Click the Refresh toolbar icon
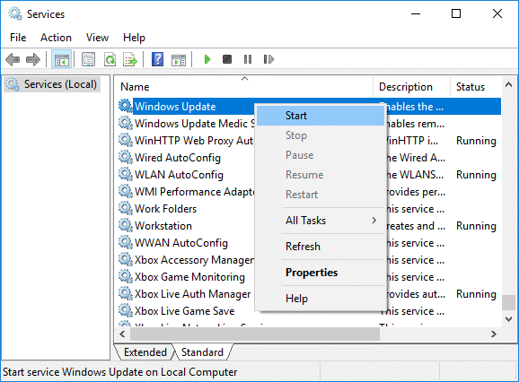This screenshot has width=519, height=382. (110, 59)
